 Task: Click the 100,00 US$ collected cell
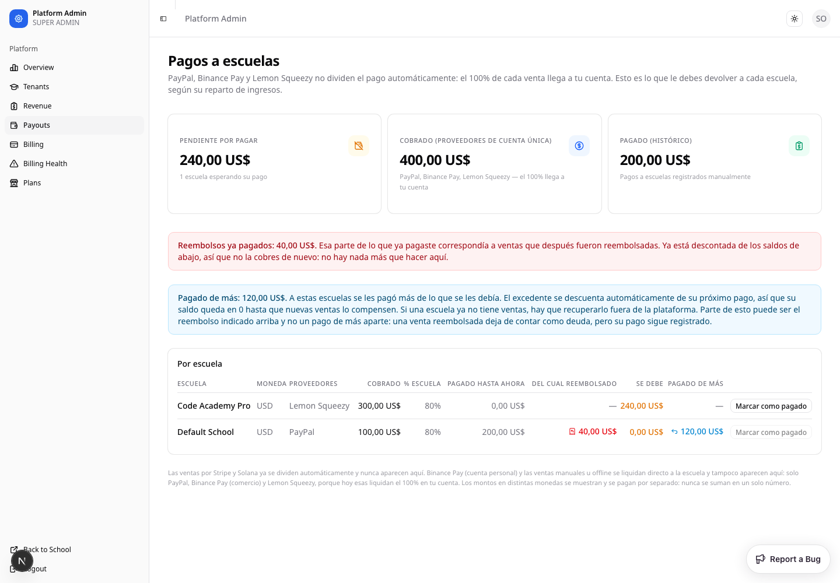click(x=379, y=432)
